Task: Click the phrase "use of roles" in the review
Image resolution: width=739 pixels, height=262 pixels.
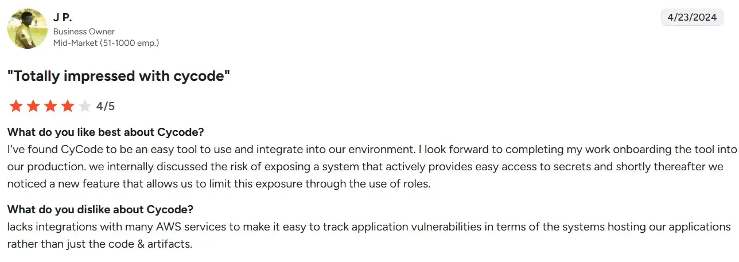Action: click(401, 184)
